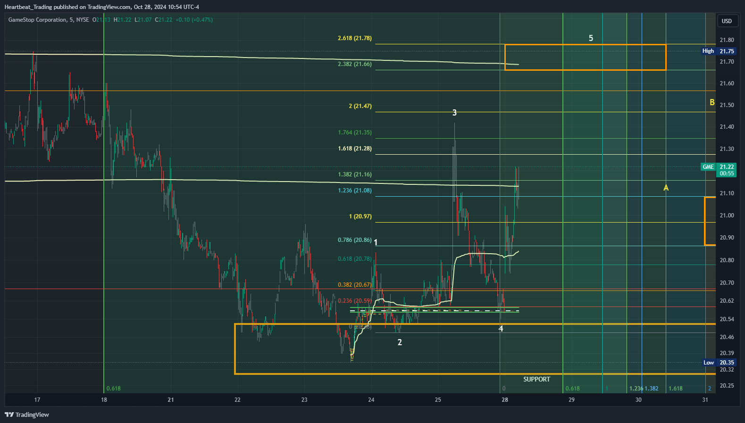Click date 23 on the time axis
Screen dimensions: 745x423
tap(304, 400)
